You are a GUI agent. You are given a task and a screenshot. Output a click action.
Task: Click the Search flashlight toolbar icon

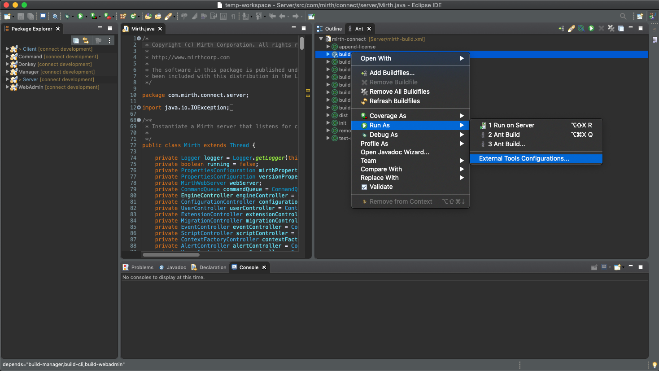[x=169, y=16]
